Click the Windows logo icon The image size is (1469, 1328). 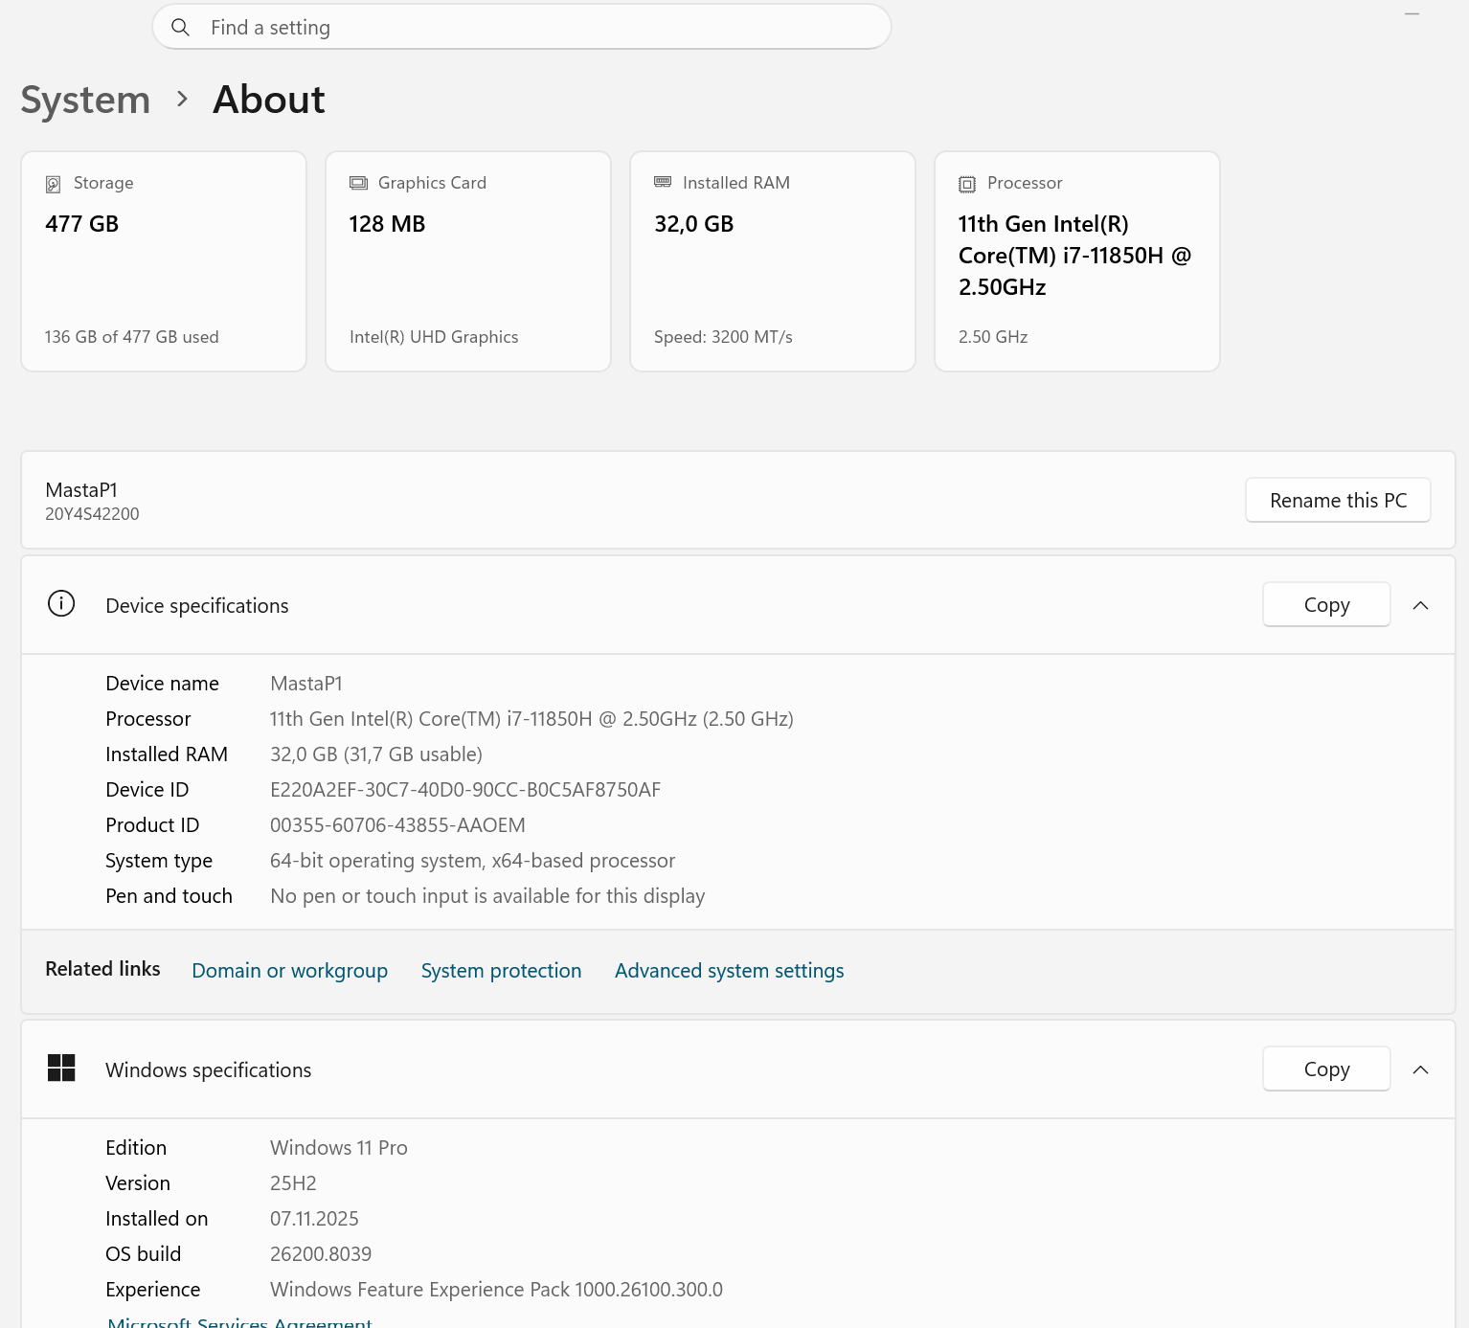point(61,1069)
